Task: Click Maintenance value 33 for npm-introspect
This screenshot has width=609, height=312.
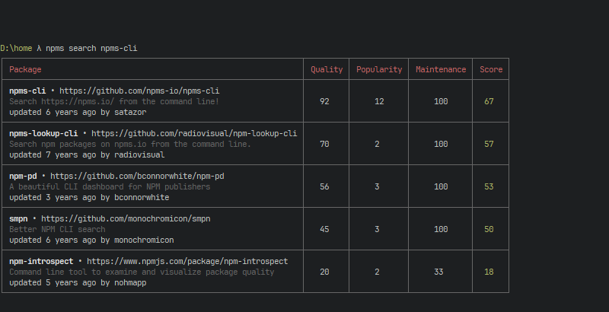Action: tap(438, 272)
